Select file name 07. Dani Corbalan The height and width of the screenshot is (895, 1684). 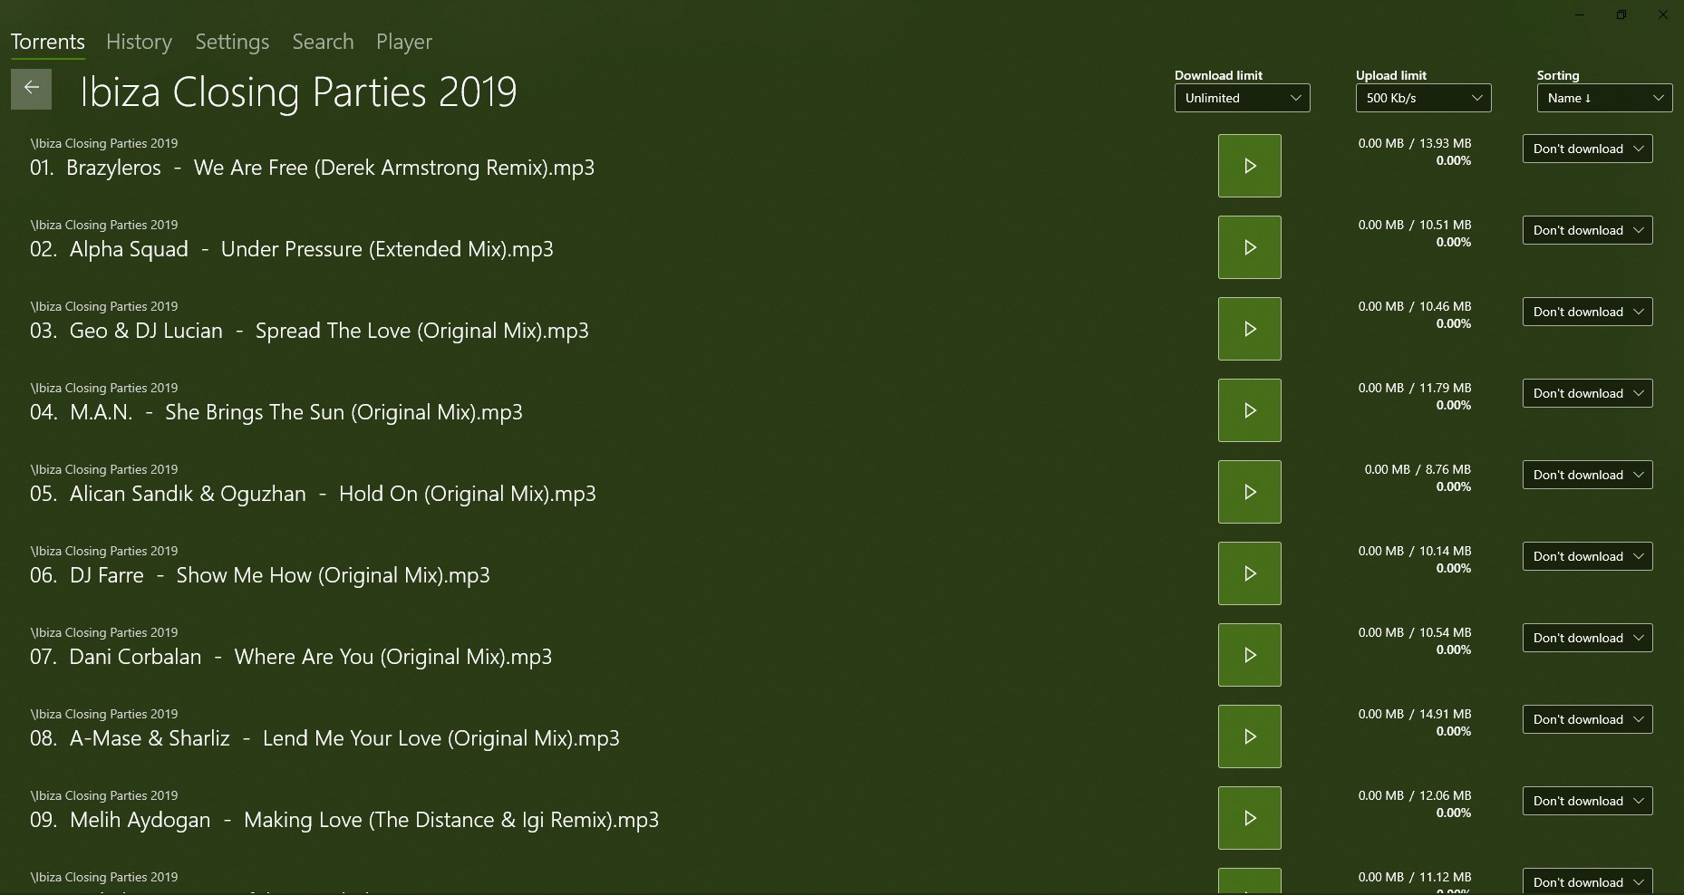coord(291,657)
